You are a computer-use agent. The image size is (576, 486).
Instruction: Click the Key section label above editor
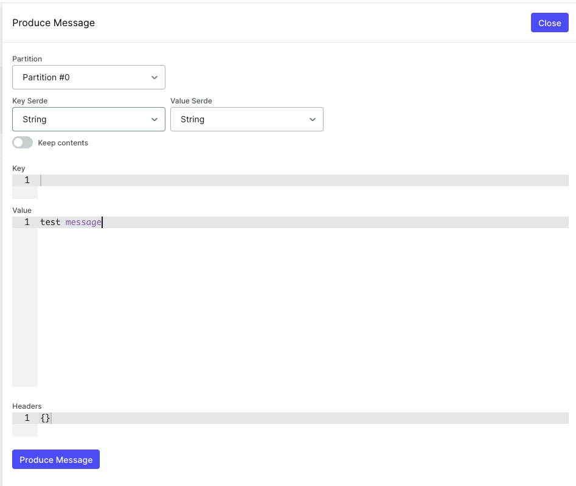pos(19,168)
